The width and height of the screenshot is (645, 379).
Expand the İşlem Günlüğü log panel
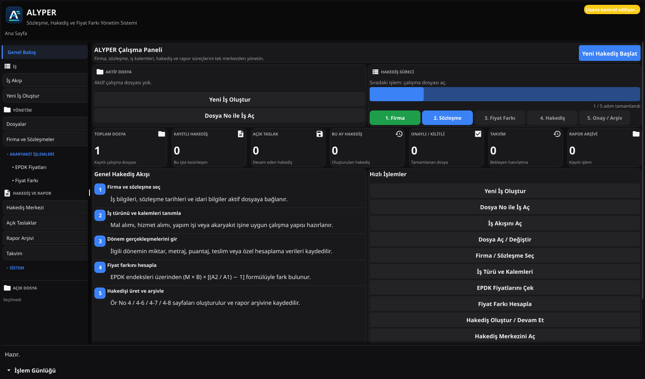(x=31, y=371)
